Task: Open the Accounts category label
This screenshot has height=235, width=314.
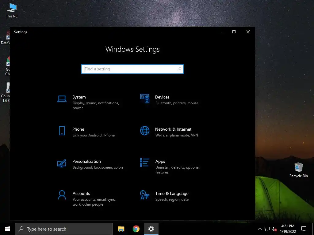Action: [x=81, y=193]
